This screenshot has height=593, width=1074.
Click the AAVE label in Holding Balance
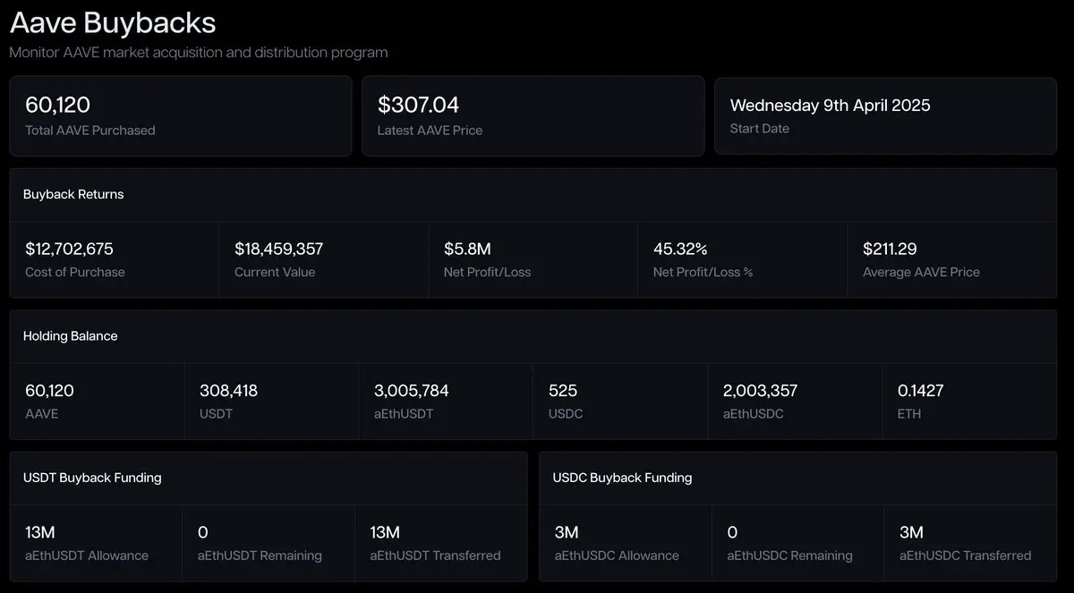point(42,414)
